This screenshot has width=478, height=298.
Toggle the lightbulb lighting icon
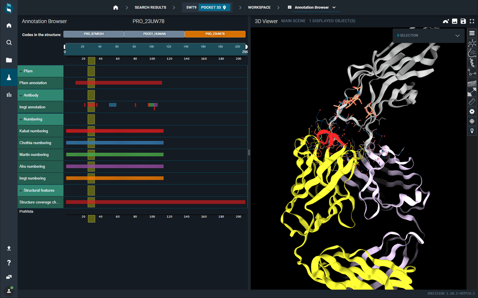[x=472, y=131]
